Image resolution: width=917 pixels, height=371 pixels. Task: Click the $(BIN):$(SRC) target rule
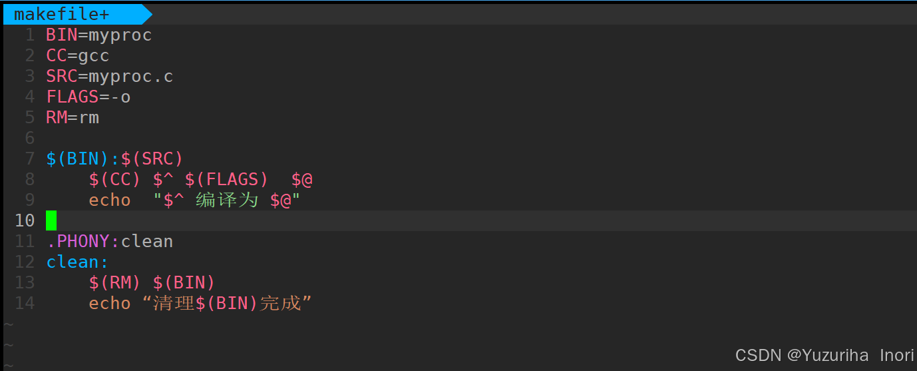[114, 159]
